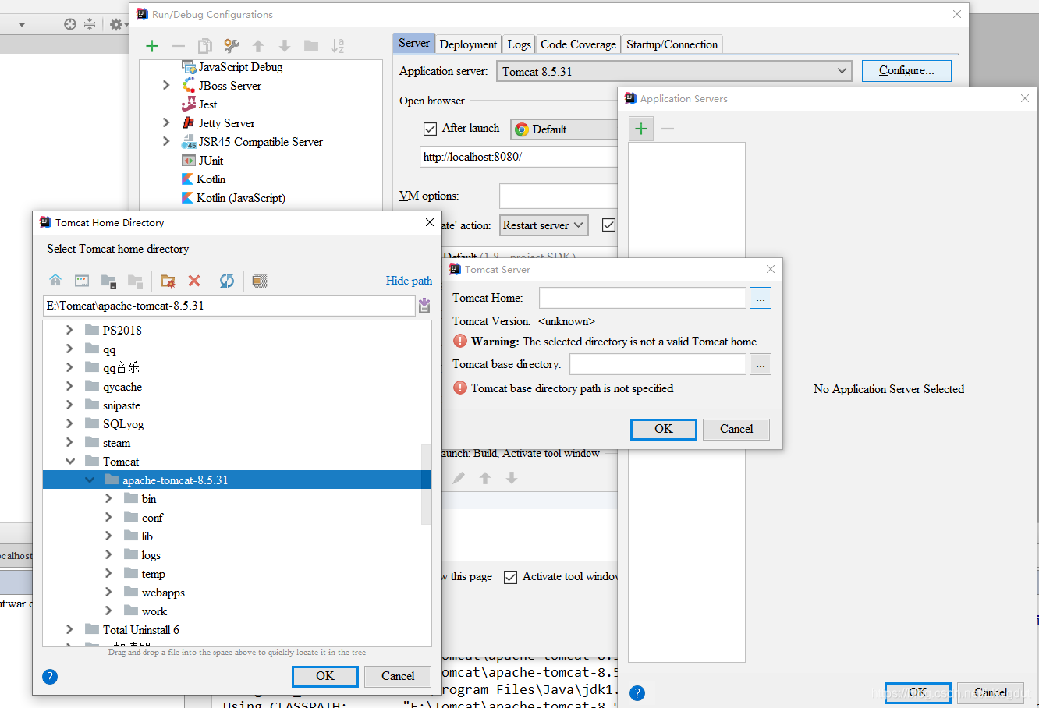The image size is (1039, 708).
Task: Click the red Delete icon in file chooser
Action: coord(194,281)
